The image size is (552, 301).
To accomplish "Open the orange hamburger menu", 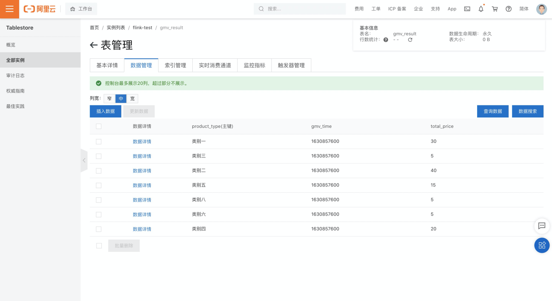I will click(10, 9).
